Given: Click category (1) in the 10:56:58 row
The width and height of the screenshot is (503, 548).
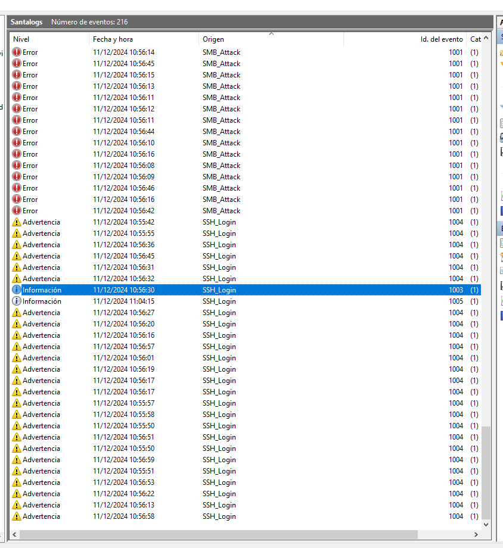Looking at the screenshot, I should click(x=474, y=516).
